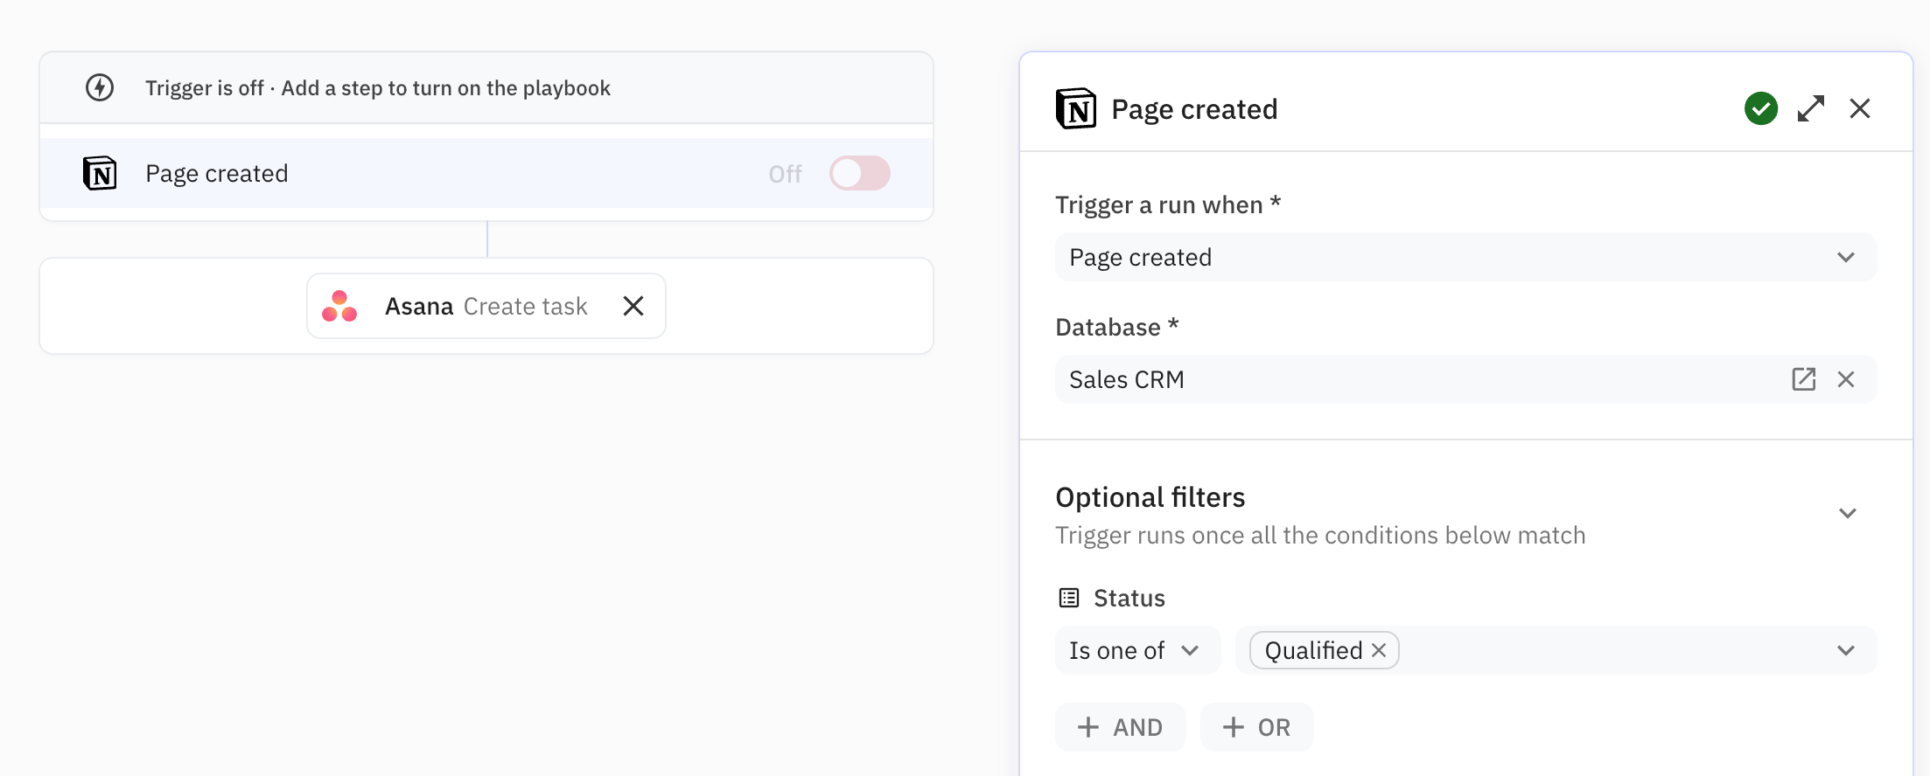Open the Is one of condition dropdown
This screenshot has height=776, width=1930.
coord(1136,650)
